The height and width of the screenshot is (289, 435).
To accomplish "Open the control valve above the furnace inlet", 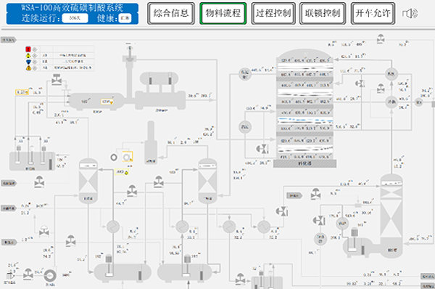I will tap(57, 80).
